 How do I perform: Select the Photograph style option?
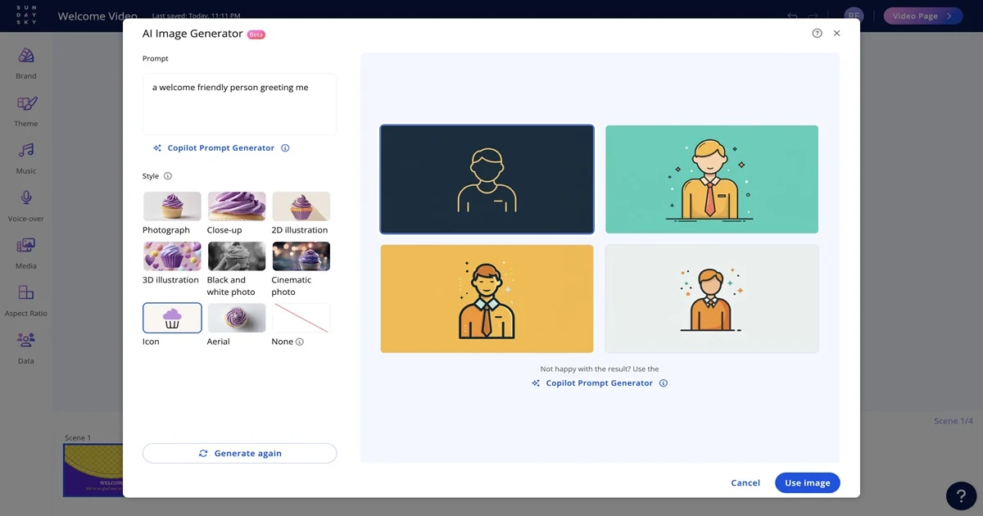tap(172, 206)
